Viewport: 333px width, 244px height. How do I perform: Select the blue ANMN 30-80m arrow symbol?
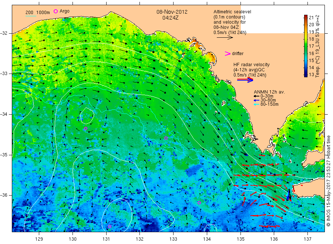coord(256,100)
